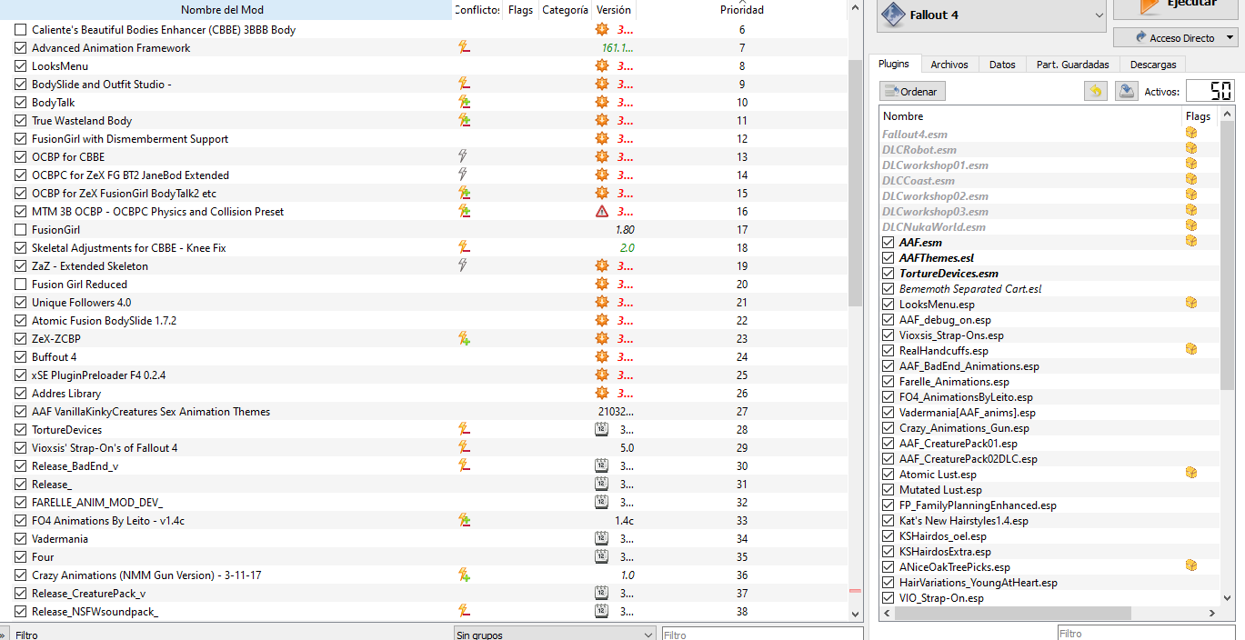Viewport: 1245px width, 640px height.
Task: Click calendar version icon for Vadermania mod
Action: tap(601, 538)
